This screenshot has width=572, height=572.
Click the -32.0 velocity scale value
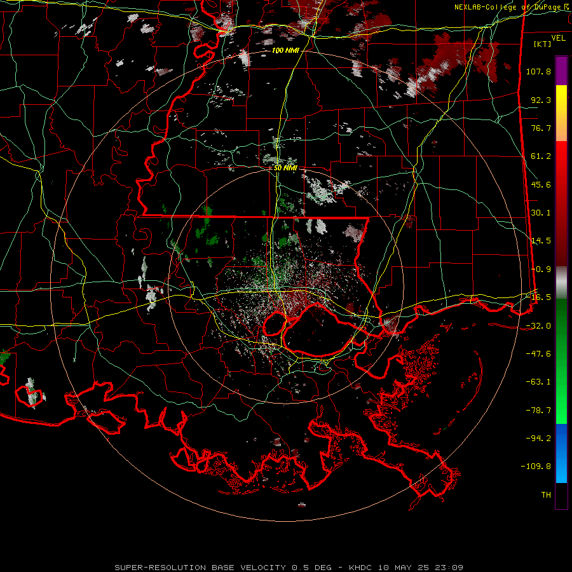538,326
